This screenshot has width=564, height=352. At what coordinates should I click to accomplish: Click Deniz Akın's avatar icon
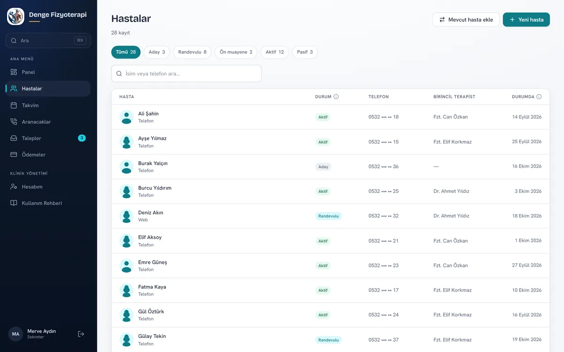(126, 216)
